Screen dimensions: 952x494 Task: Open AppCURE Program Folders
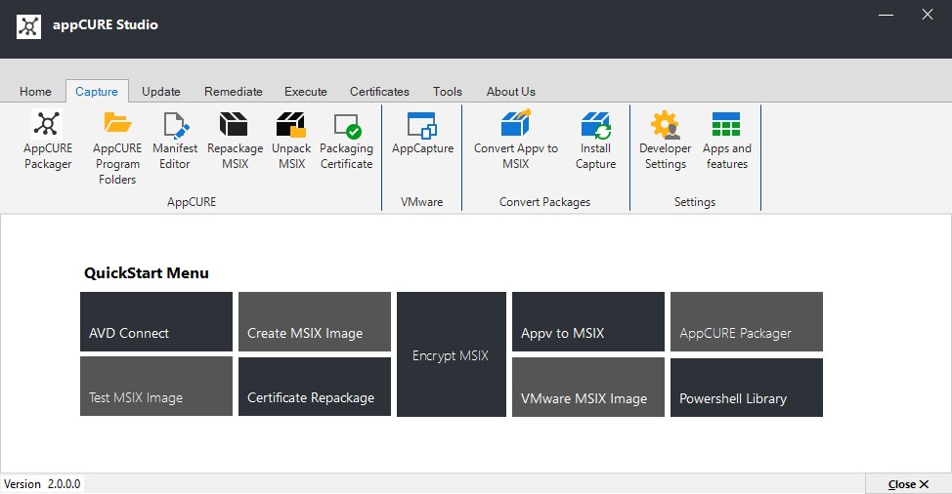pos(117,147)
